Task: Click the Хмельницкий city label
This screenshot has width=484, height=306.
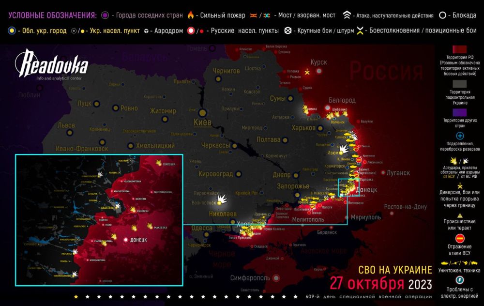Action: pyautogui.click(x=155, y=145)
